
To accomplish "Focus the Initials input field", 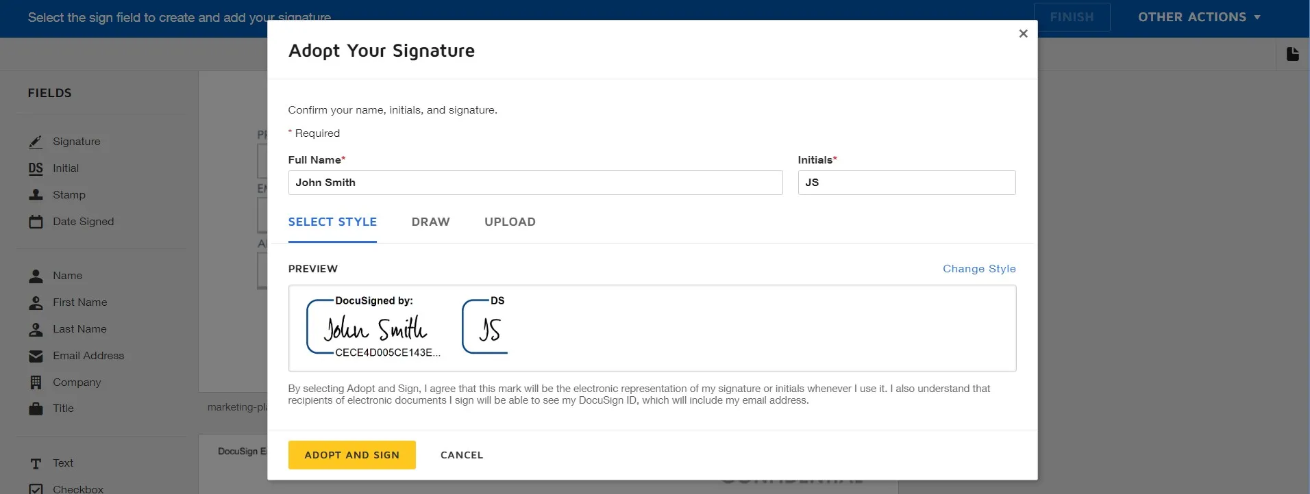I will click(x=906, y=183).
